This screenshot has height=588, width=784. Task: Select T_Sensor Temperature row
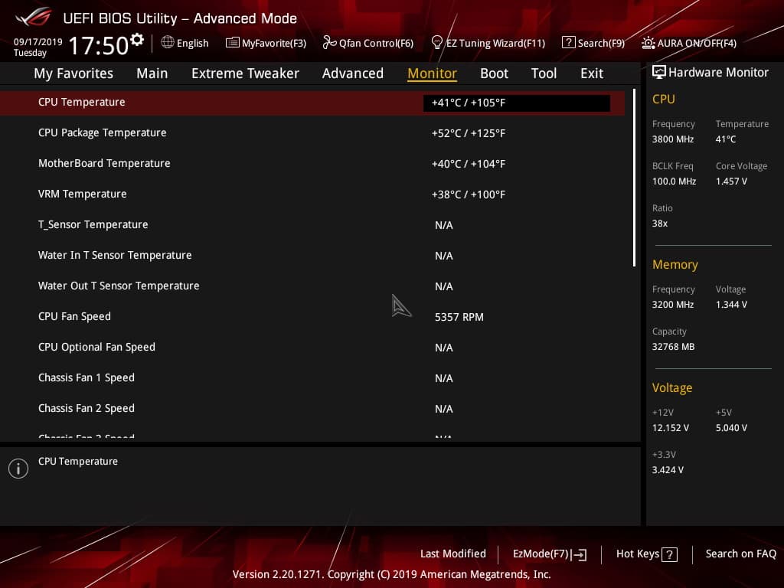[312, 225]
